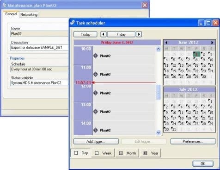Select Plan02 task icon at 11:00
The width and height of the screenshot is (220, 170).
pyautogui.click(x=96, y=74)
